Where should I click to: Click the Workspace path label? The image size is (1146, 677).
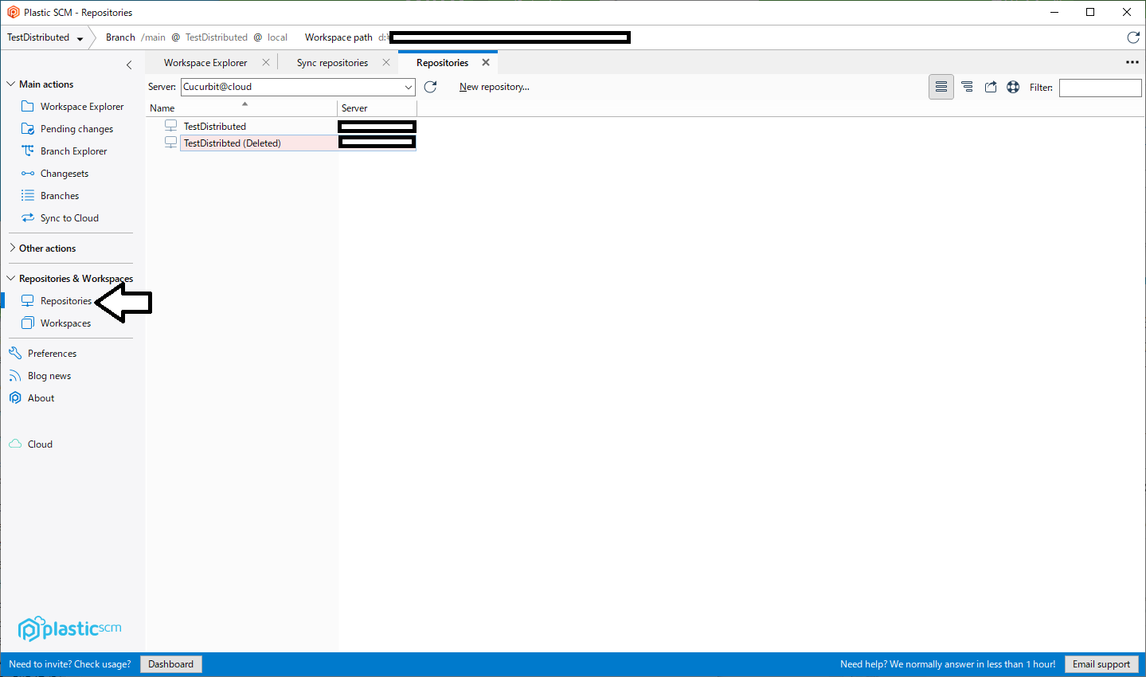coord(338,37)
